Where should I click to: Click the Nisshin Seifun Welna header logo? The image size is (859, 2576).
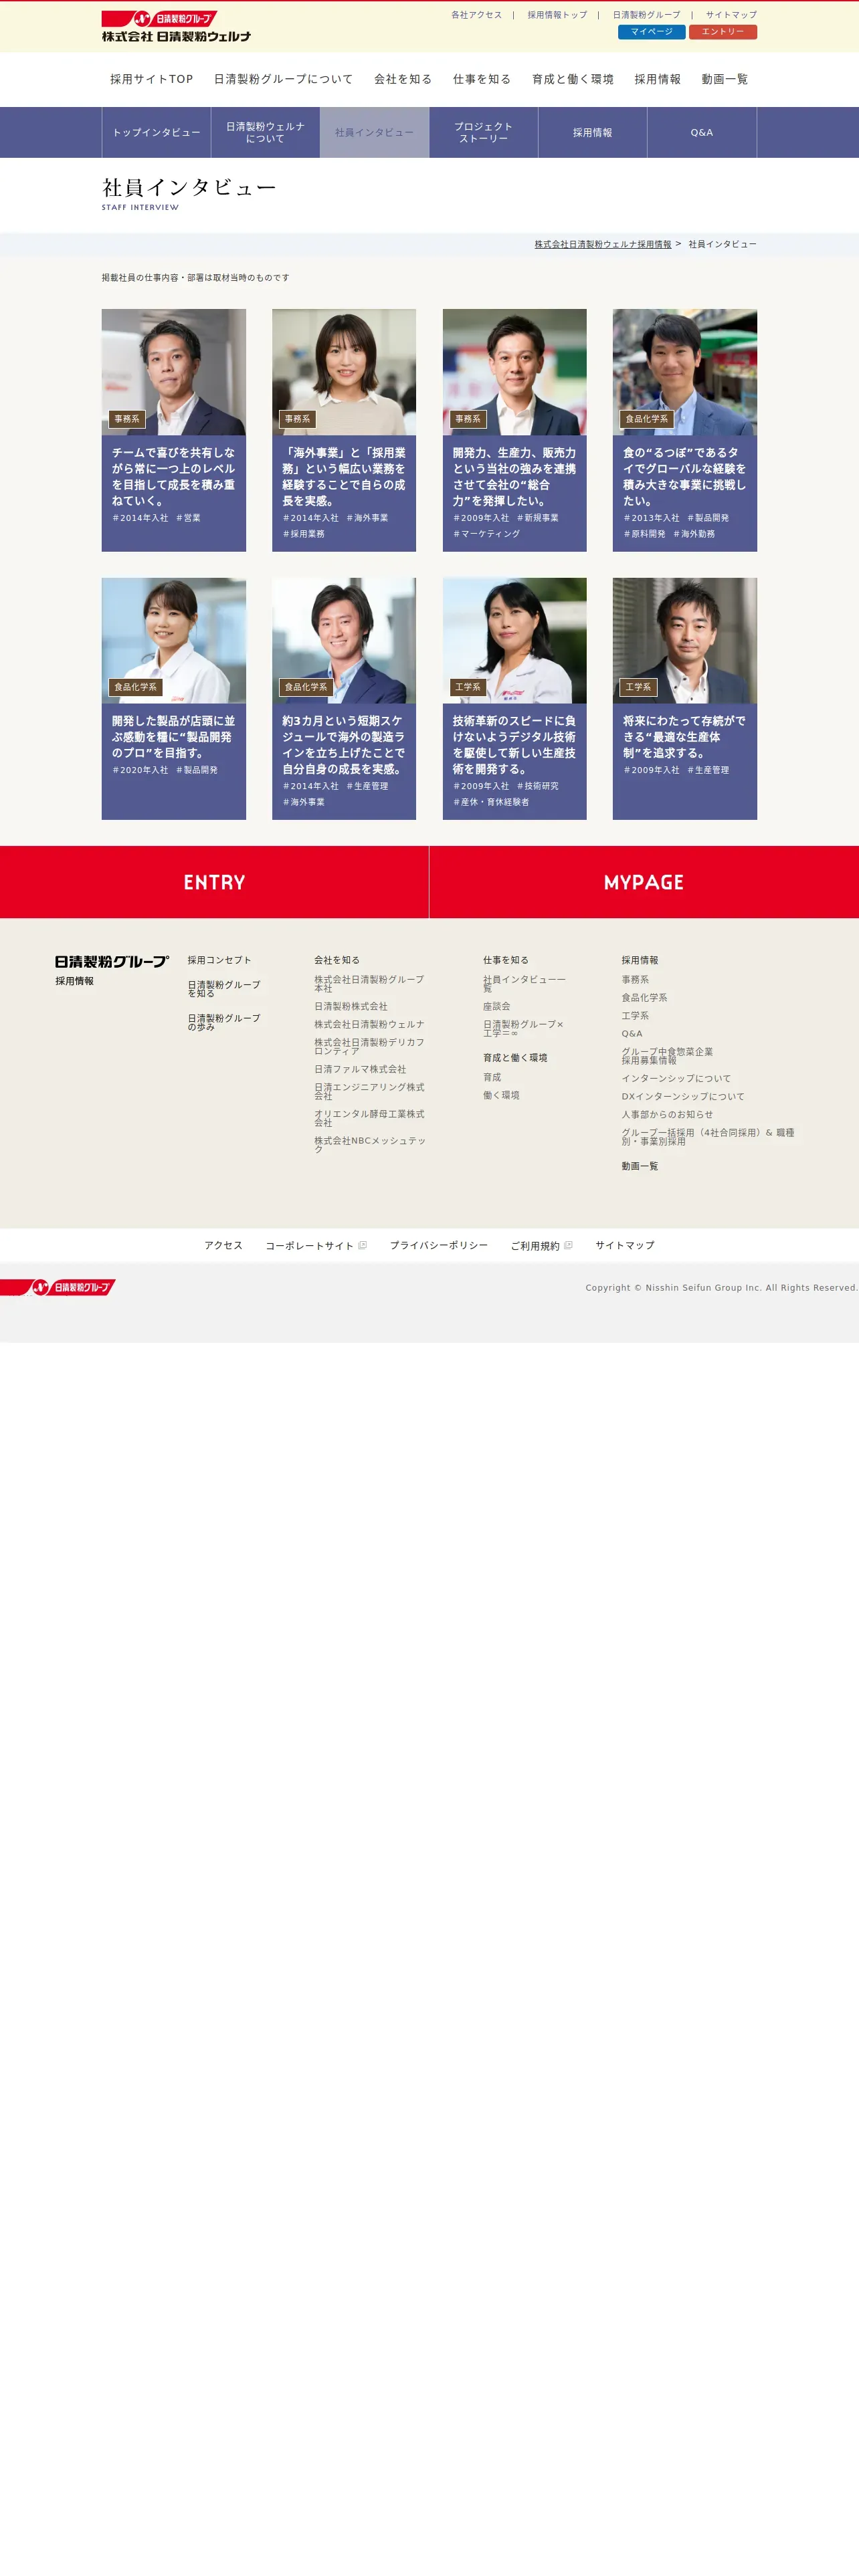tap(176, 26)
